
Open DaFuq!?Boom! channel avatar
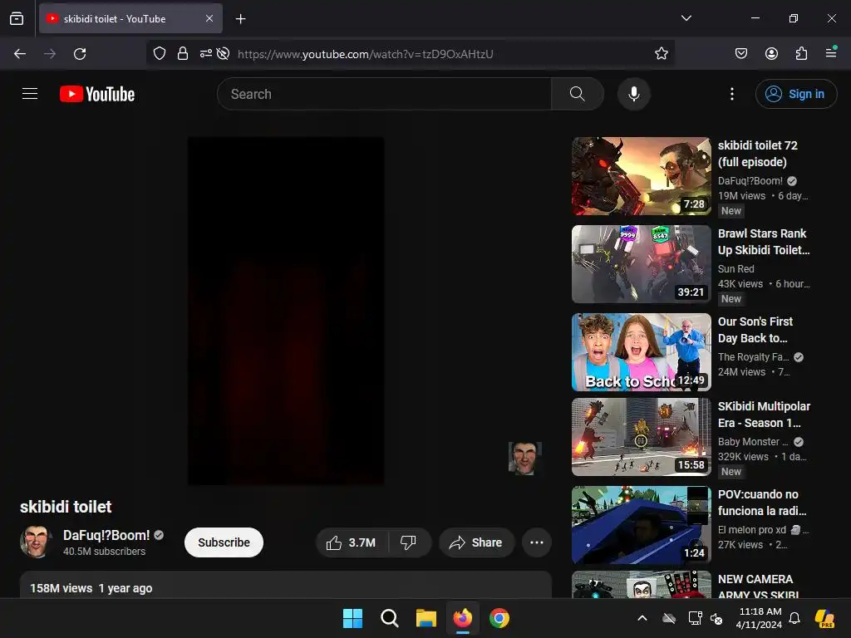pos(36,542)
